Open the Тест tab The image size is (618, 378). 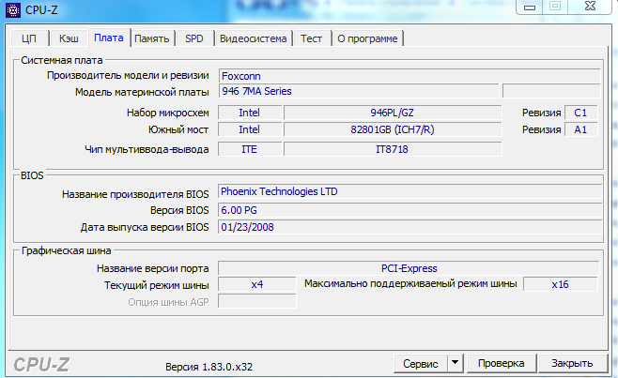[312, 38]
